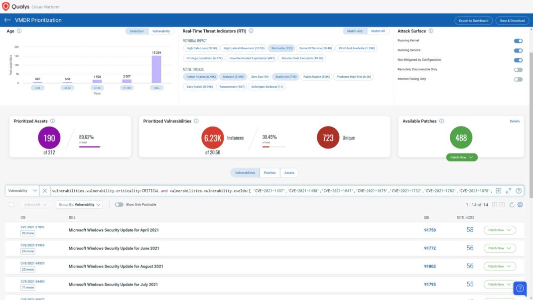Open QID 91802 link
533x300 pixels.
click(x=430, y=266)
